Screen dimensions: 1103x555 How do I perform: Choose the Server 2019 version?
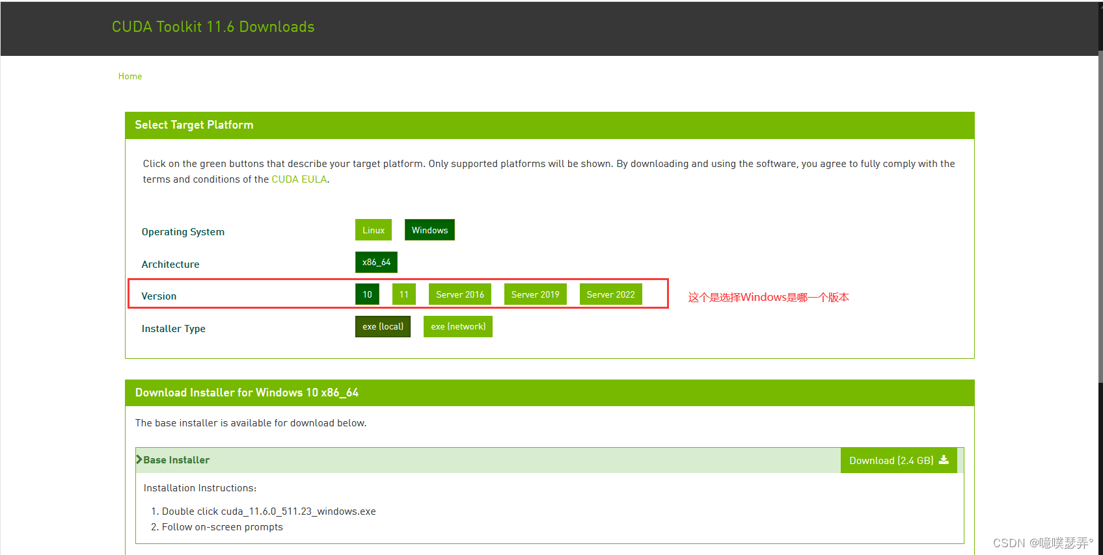pos(535,294)
